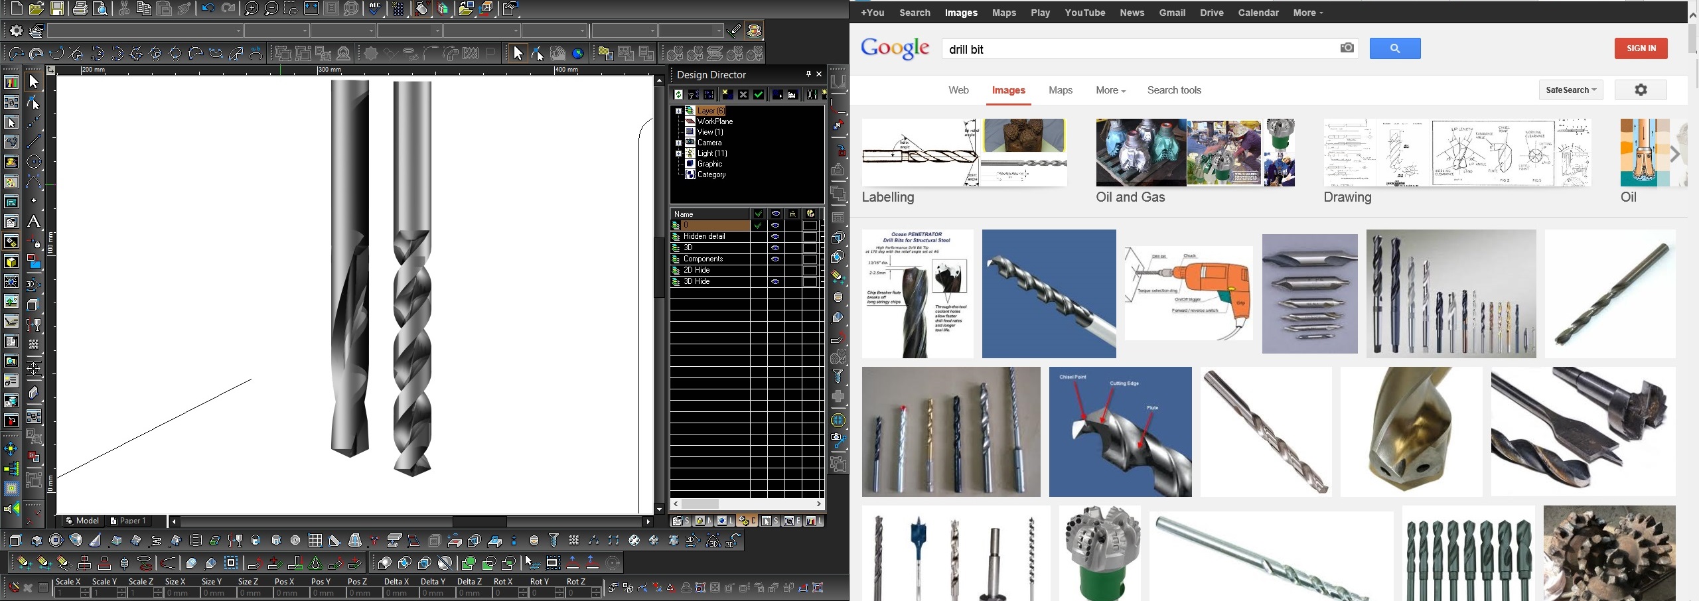Toggle visibility eye of 3D Hide layer
Viewport: 1699px width, 601px height.
[775, 281]
